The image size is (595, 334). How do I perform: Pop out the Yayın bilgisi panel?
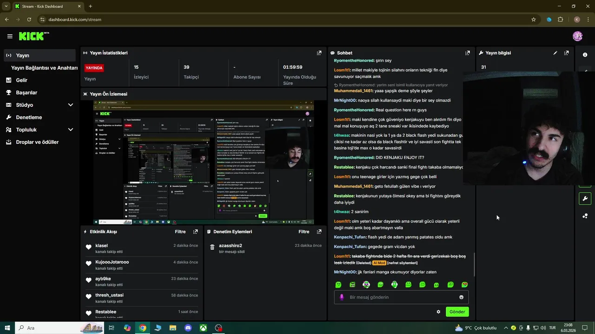pos(566,53)
